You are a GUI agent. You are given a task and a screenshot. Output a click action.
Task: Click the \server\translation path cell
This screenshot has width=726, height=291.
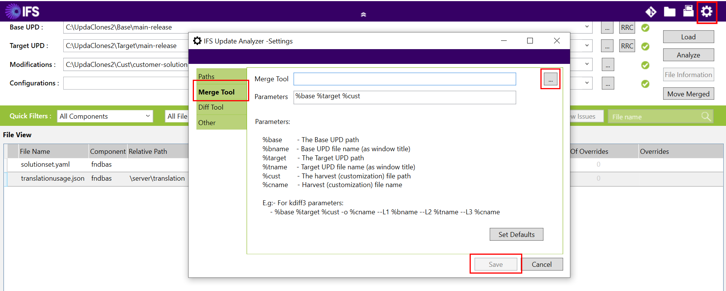[157, 178]
